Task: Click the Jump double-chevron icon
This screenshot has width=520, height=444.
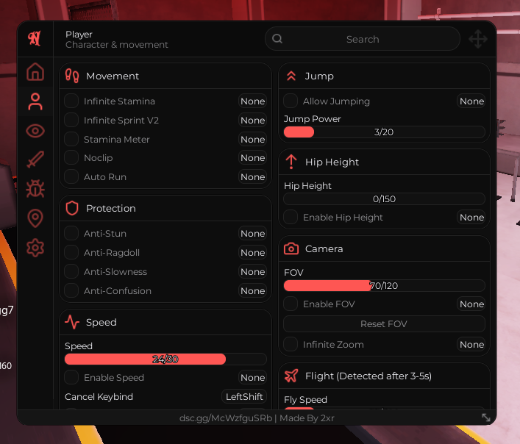Action: [291, 76]
